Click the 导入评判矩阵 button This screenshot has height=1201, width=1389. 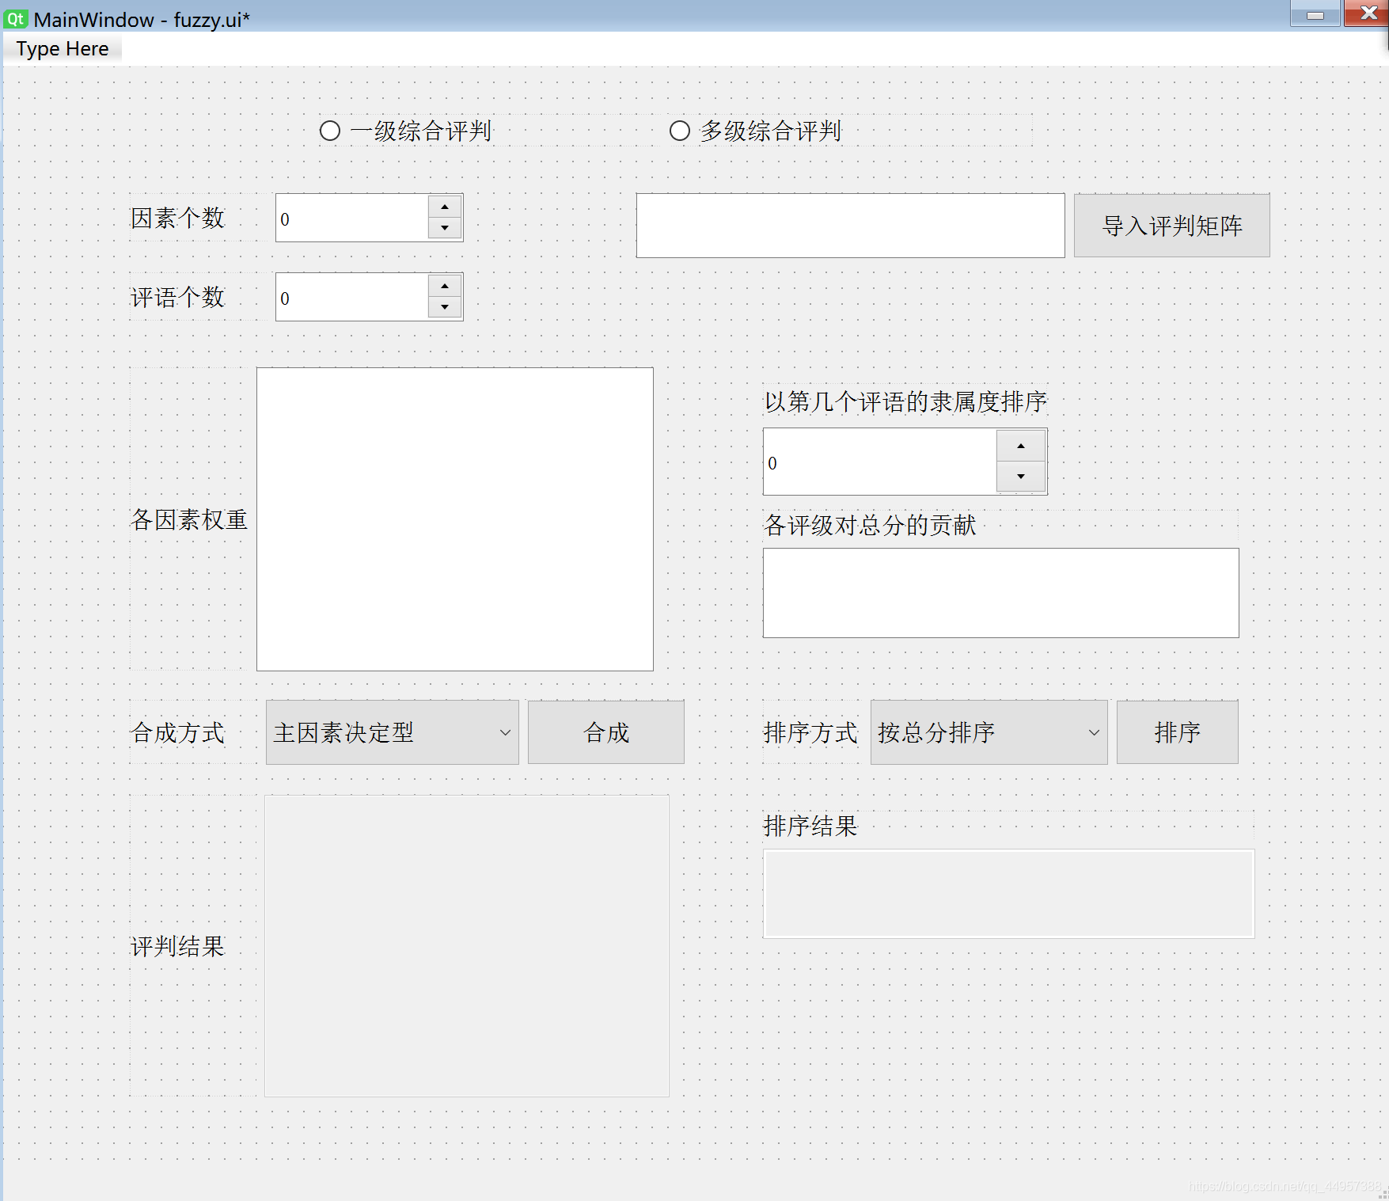pos(1171,226)
